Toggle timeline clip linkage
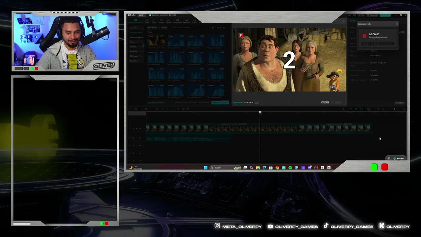Screen dimensions: 421x237 [362, 109]
